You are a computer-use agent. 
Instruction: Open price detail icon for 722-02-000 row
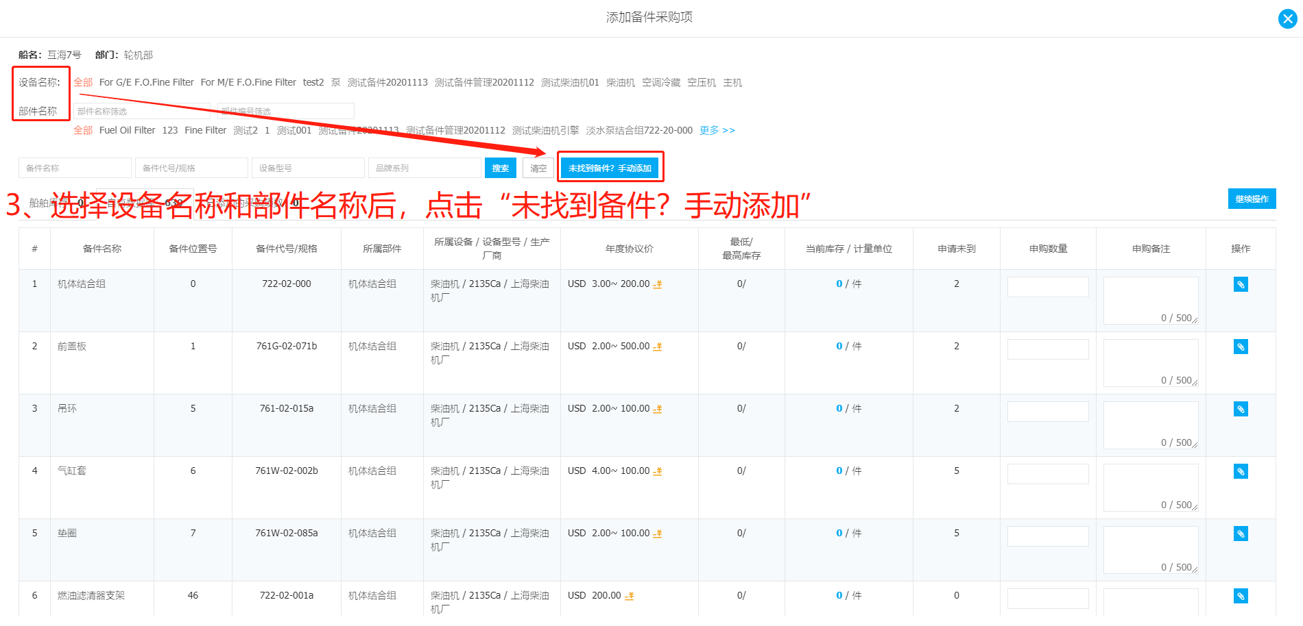click(657, 284)
